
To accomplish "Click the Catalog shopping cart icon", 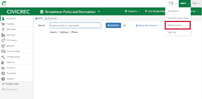I will tap(3, 24).
